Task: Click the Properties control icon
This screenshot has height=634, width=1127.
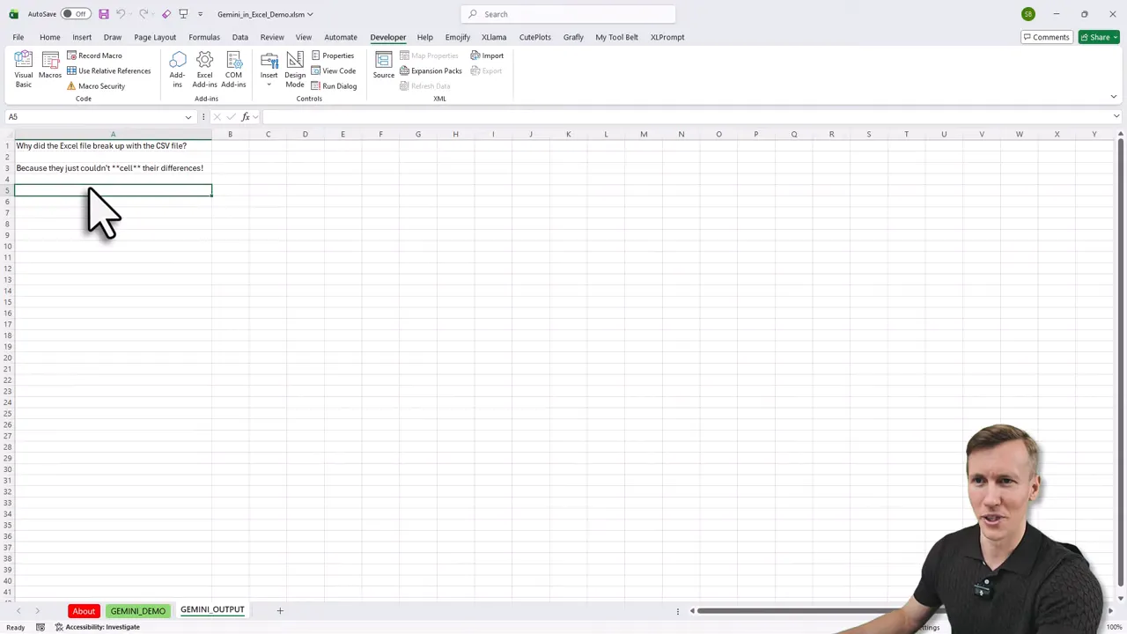Action: click(x=333, y=55)
